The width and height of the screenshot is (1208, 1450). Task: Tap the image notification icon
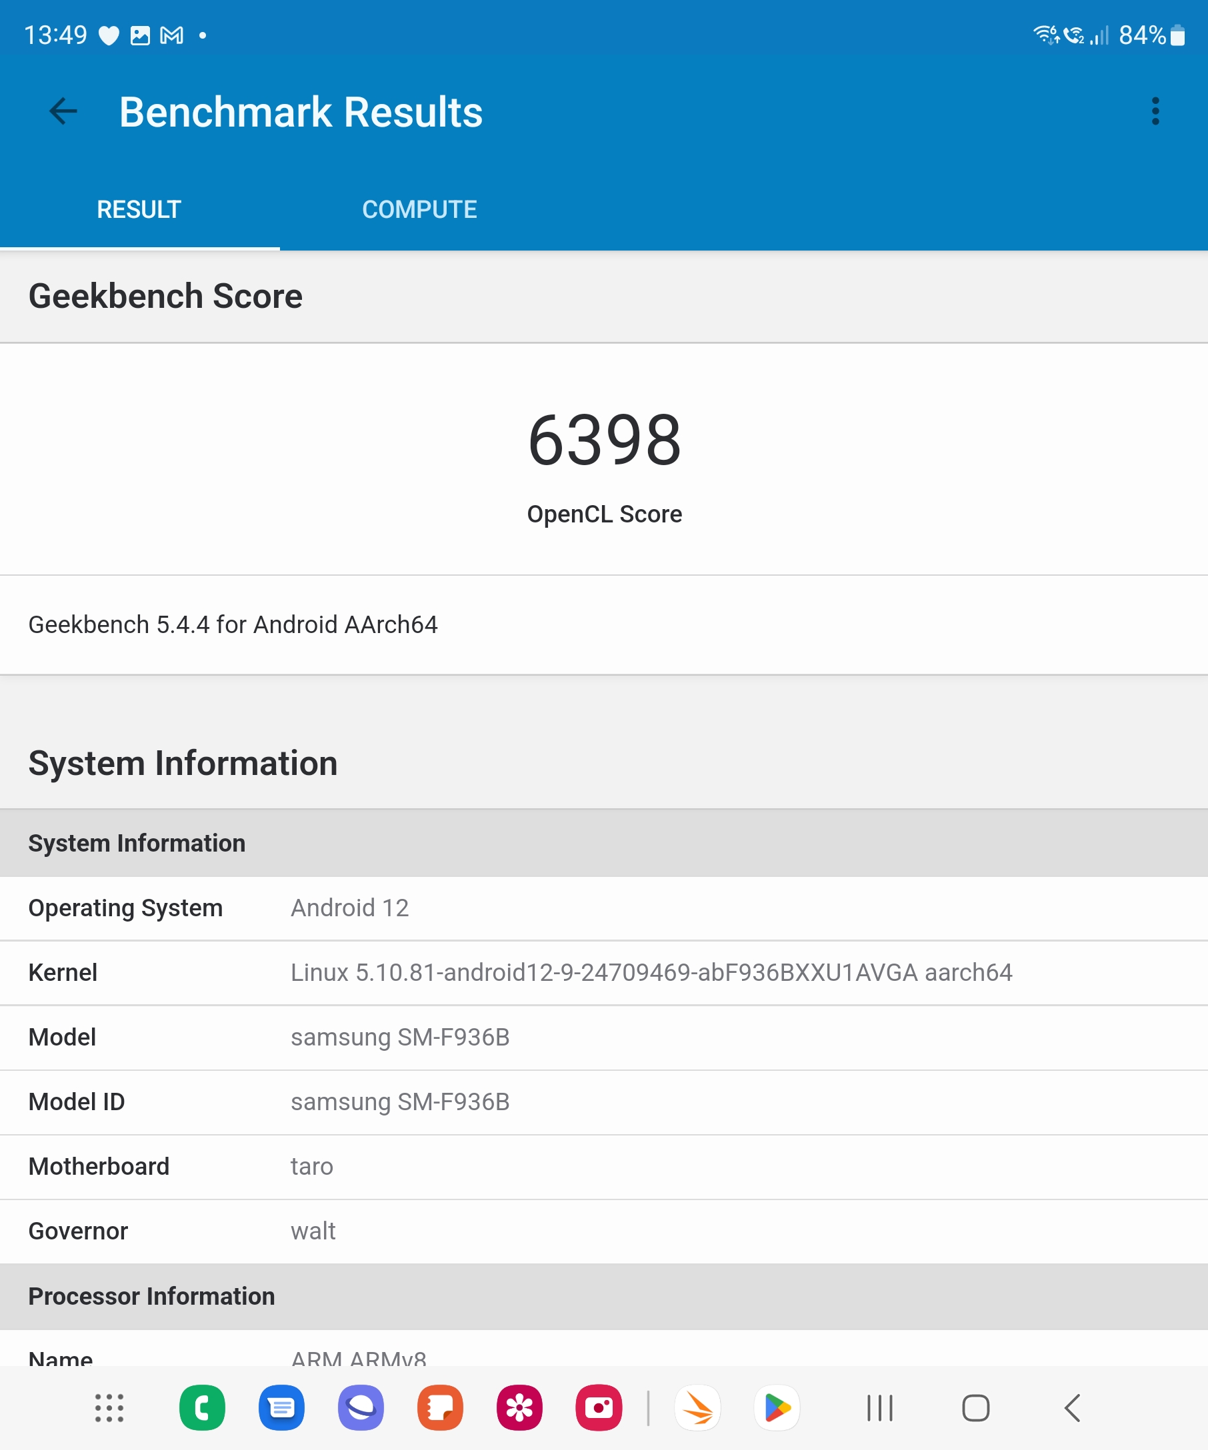click(x=140, y=35)
